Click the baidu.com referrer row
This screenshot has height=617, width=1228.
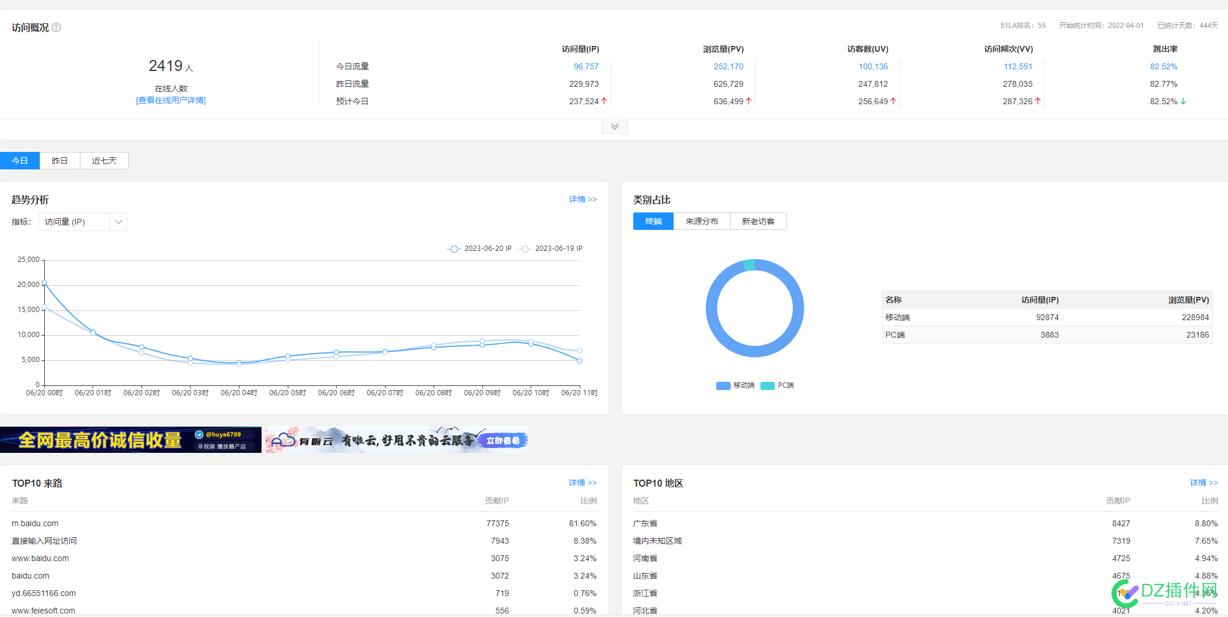coord(304,576)
